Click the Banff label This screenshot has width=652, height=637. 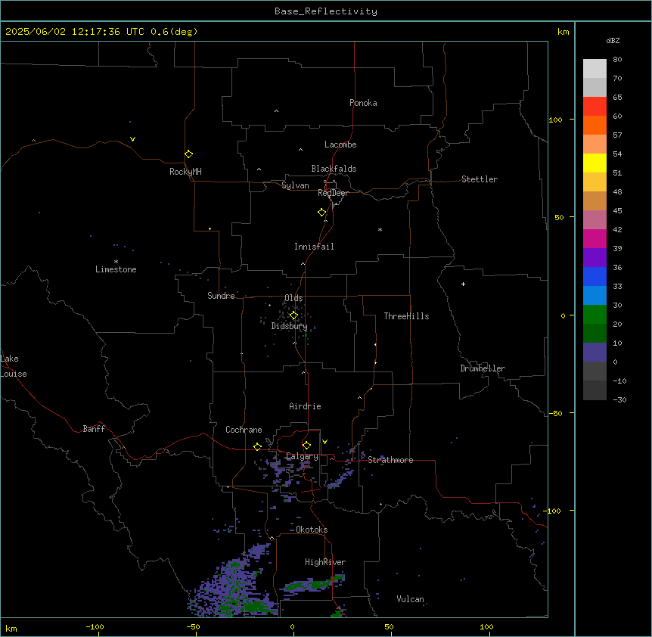tap(94, 429)
